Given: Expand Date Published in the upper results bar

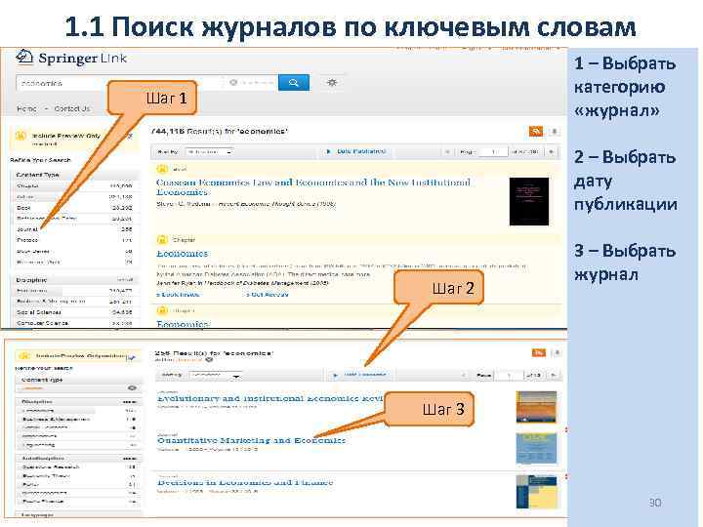Looking at the screenshot, I should (x=356, y=152).
